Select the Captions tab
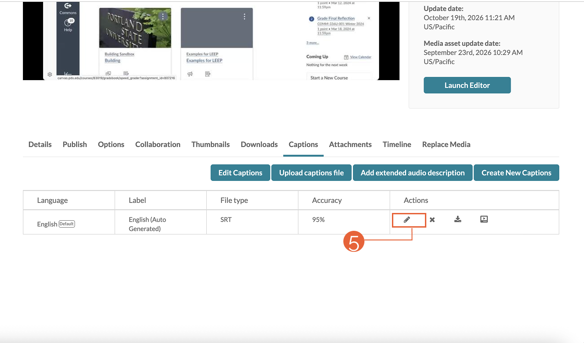 (303, 144)
